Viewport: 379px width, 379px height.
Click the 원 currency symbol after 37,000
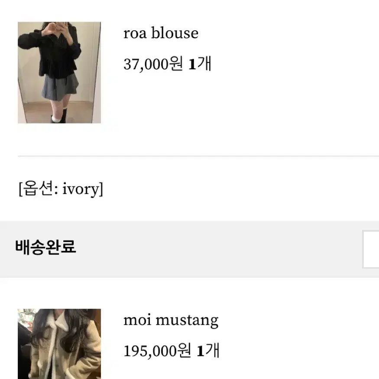click(176, 64)
